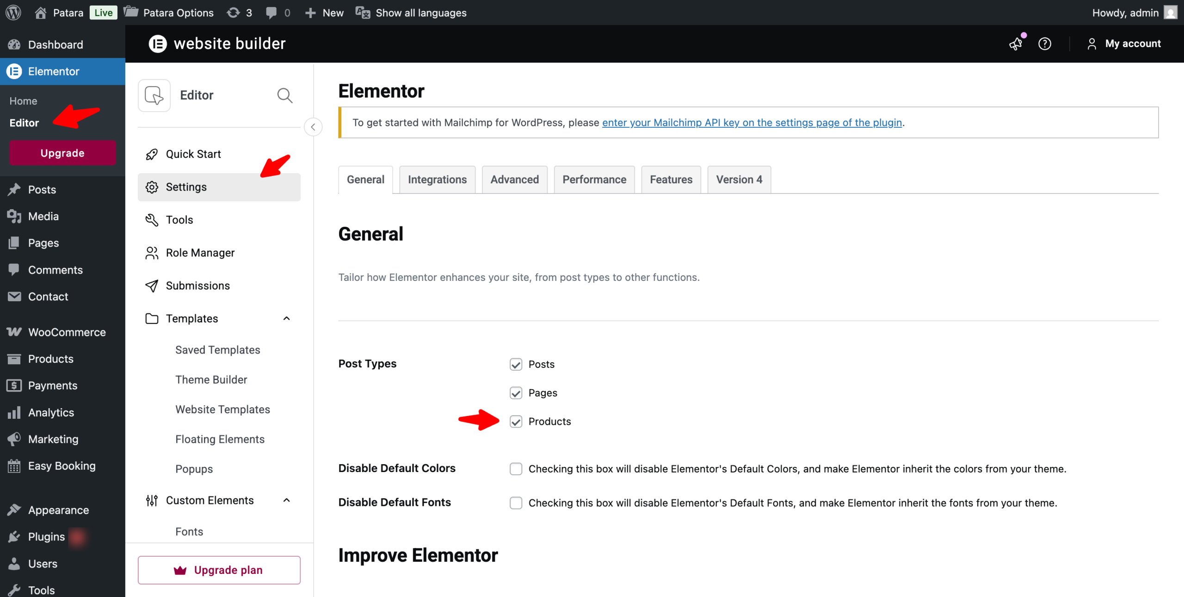Collapse the Editor sidebar with arrow toggle
Image resolution: width=1184 pixels, height=597 pixels.
click(x=313, y=127)
